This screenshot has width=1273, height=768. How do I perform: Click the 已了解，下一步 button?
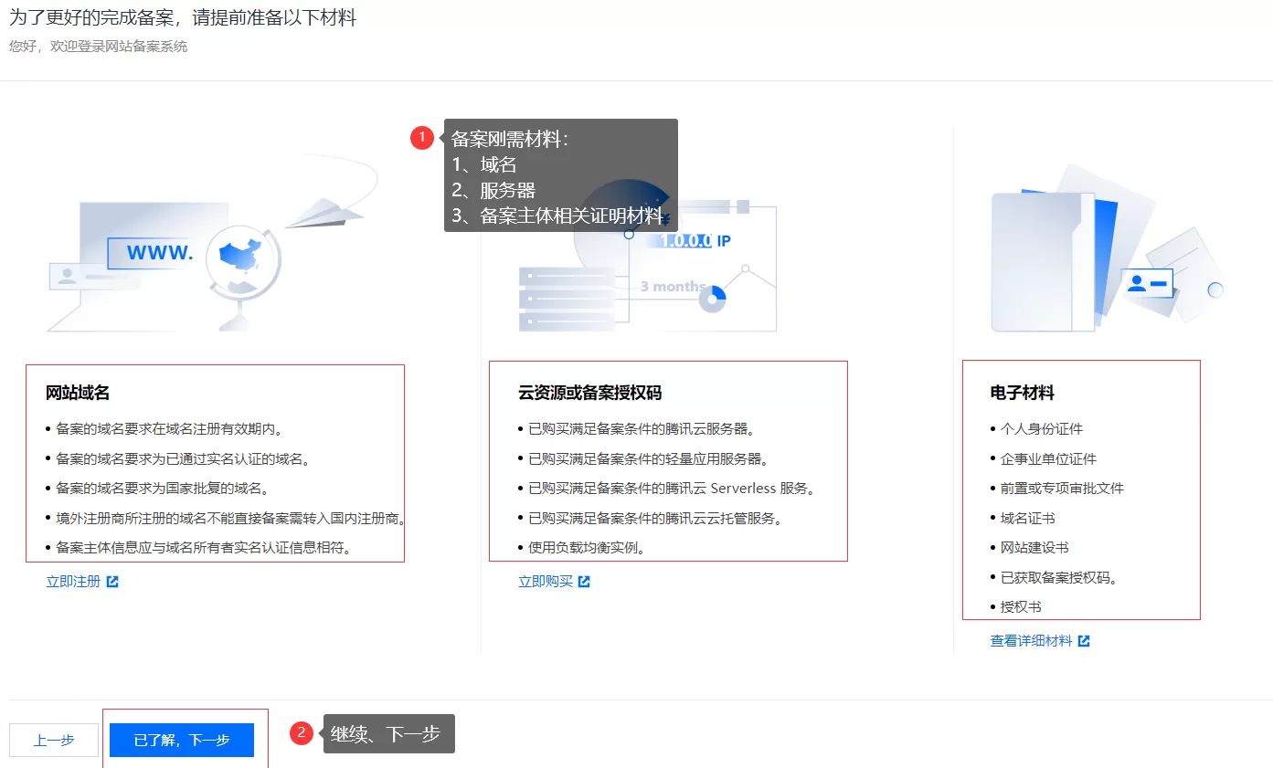pyautogui.click(x=182, y=740)
